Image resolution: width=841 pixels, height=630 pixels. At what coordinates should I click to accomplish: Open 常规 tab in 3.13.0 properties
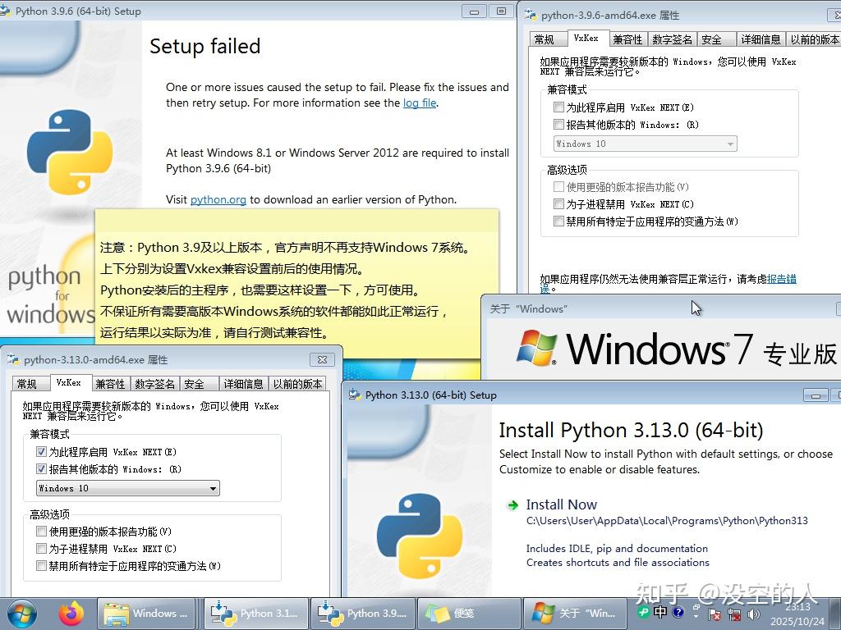point(30,384)
